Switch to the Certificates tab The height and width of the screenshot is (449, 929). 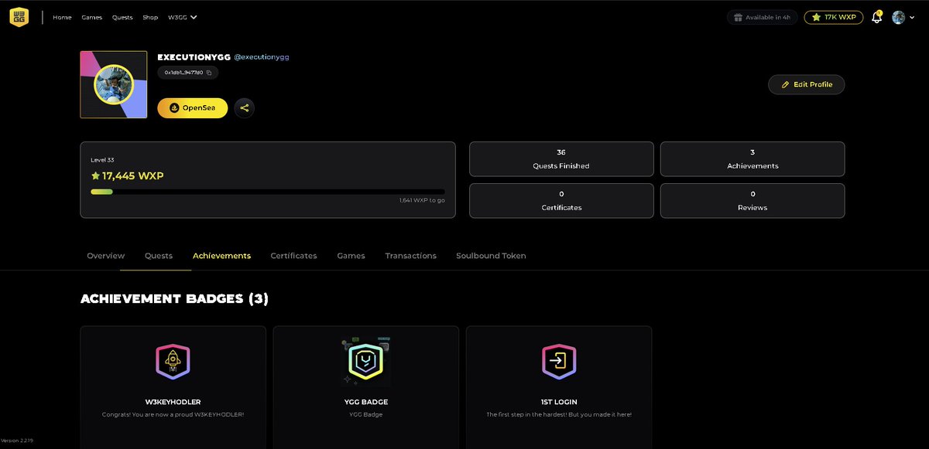(x=293, y=256)
